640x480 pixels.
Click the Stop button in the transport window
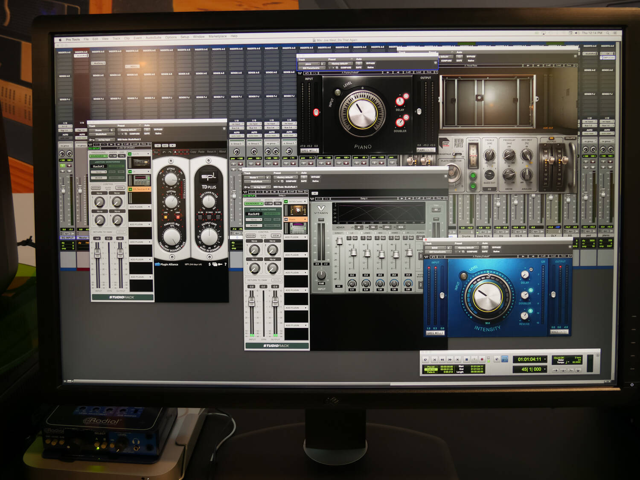(466, 359)
